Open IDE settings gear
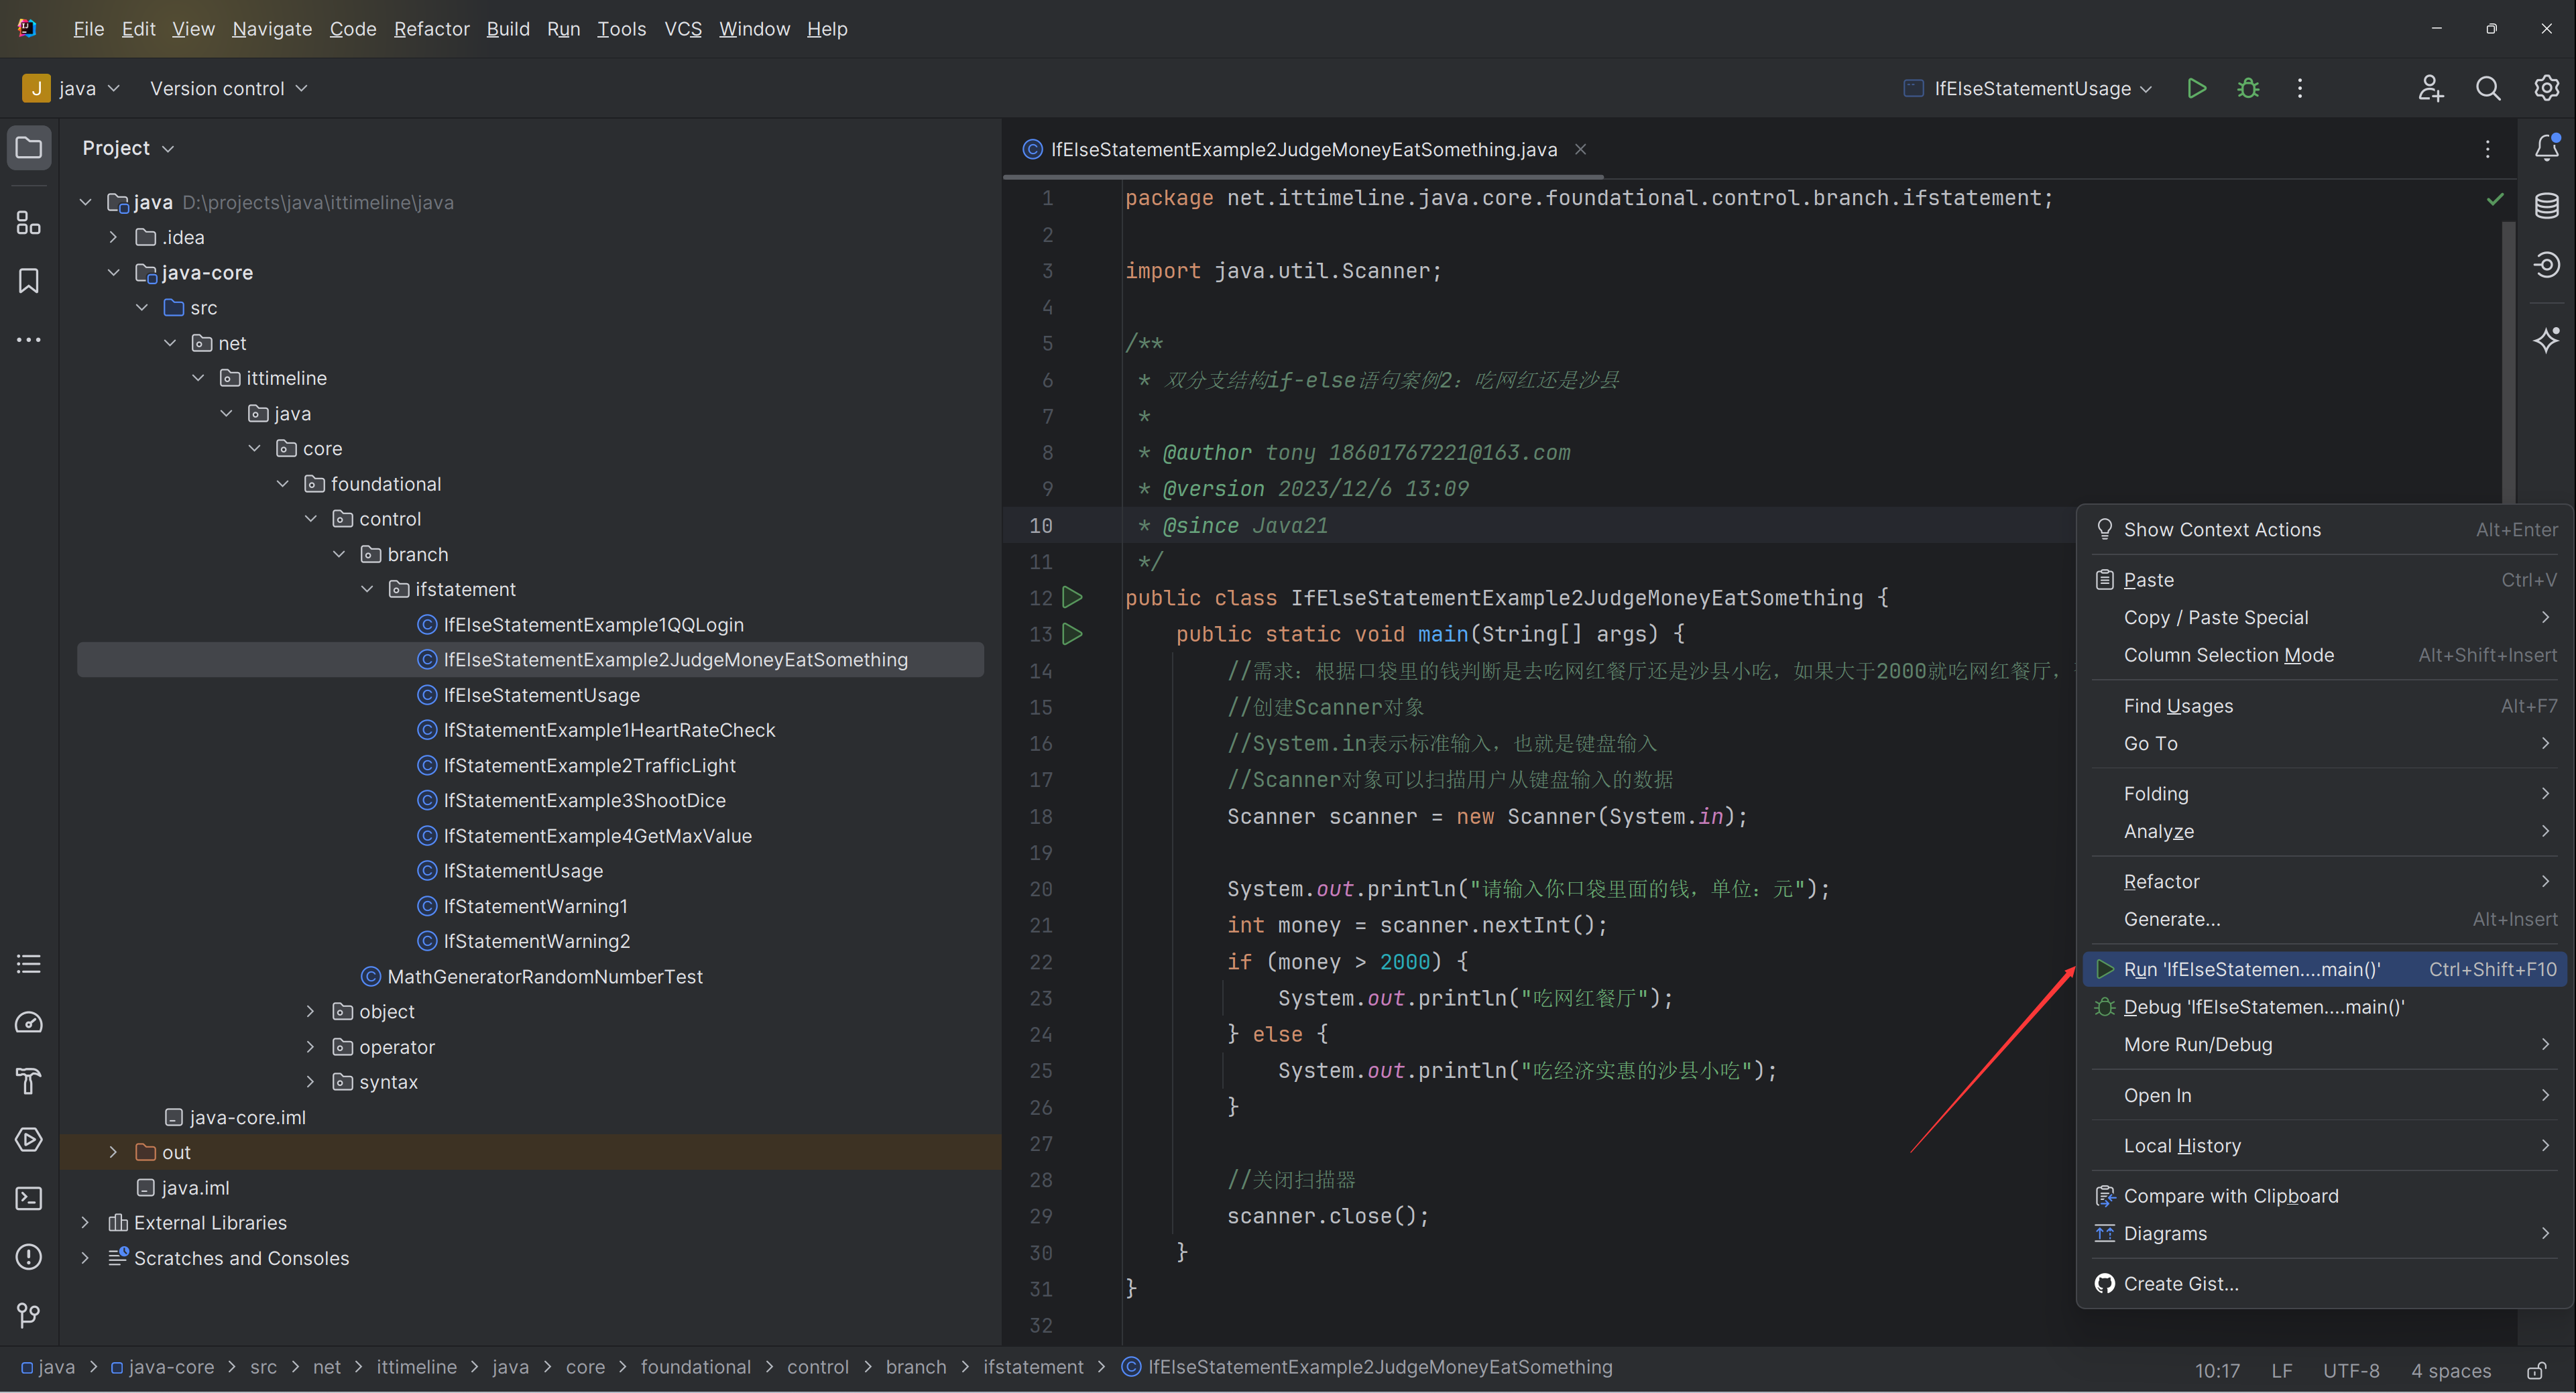 click(2546, 88)
